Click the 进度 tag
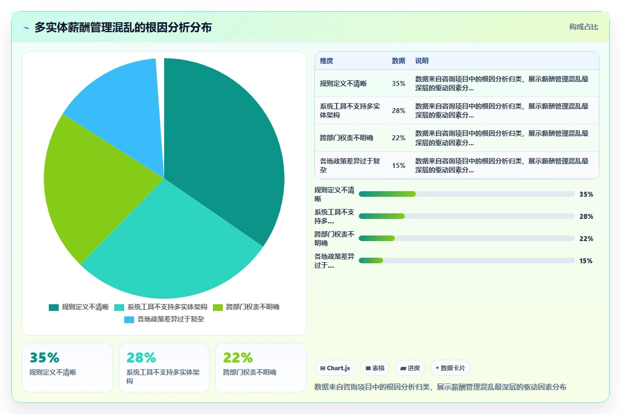 pos(410,368)
